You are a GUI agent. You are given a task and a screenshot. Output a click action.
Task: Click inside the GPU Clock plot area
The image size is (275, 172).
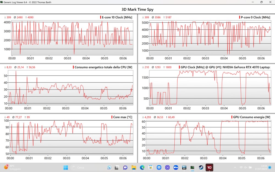pyautogui.click(x=210, y=88)
